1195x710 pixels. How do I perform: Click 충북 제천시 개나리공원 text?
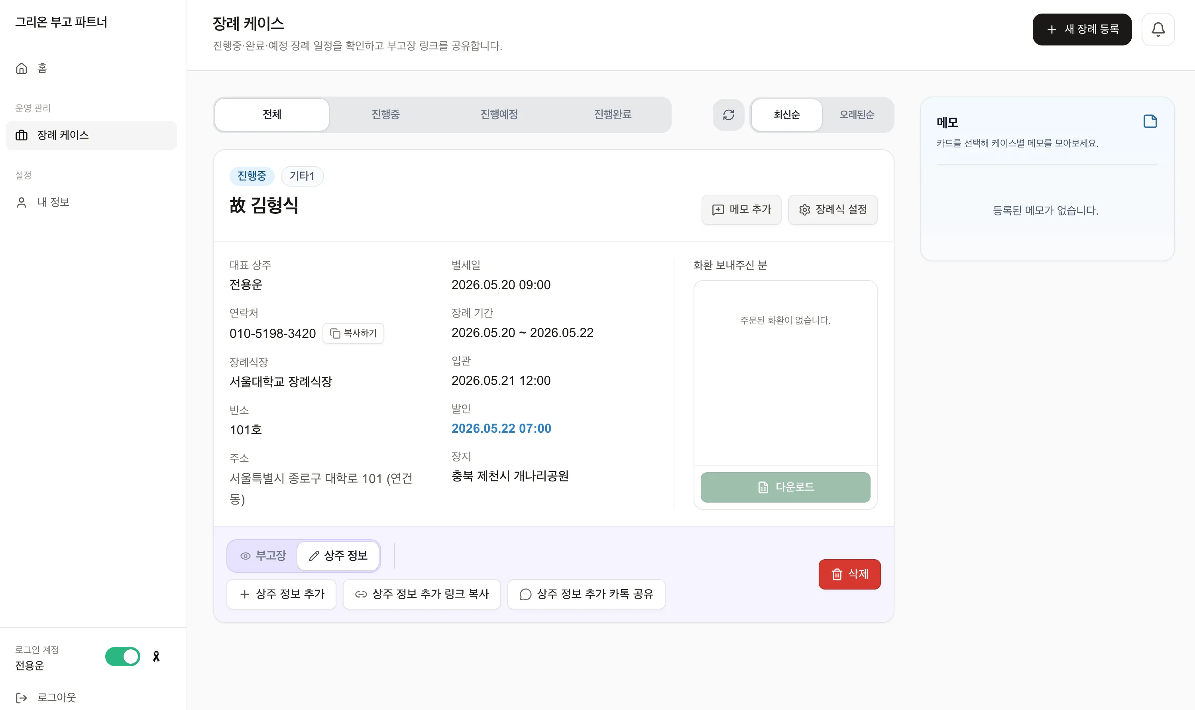510,476
